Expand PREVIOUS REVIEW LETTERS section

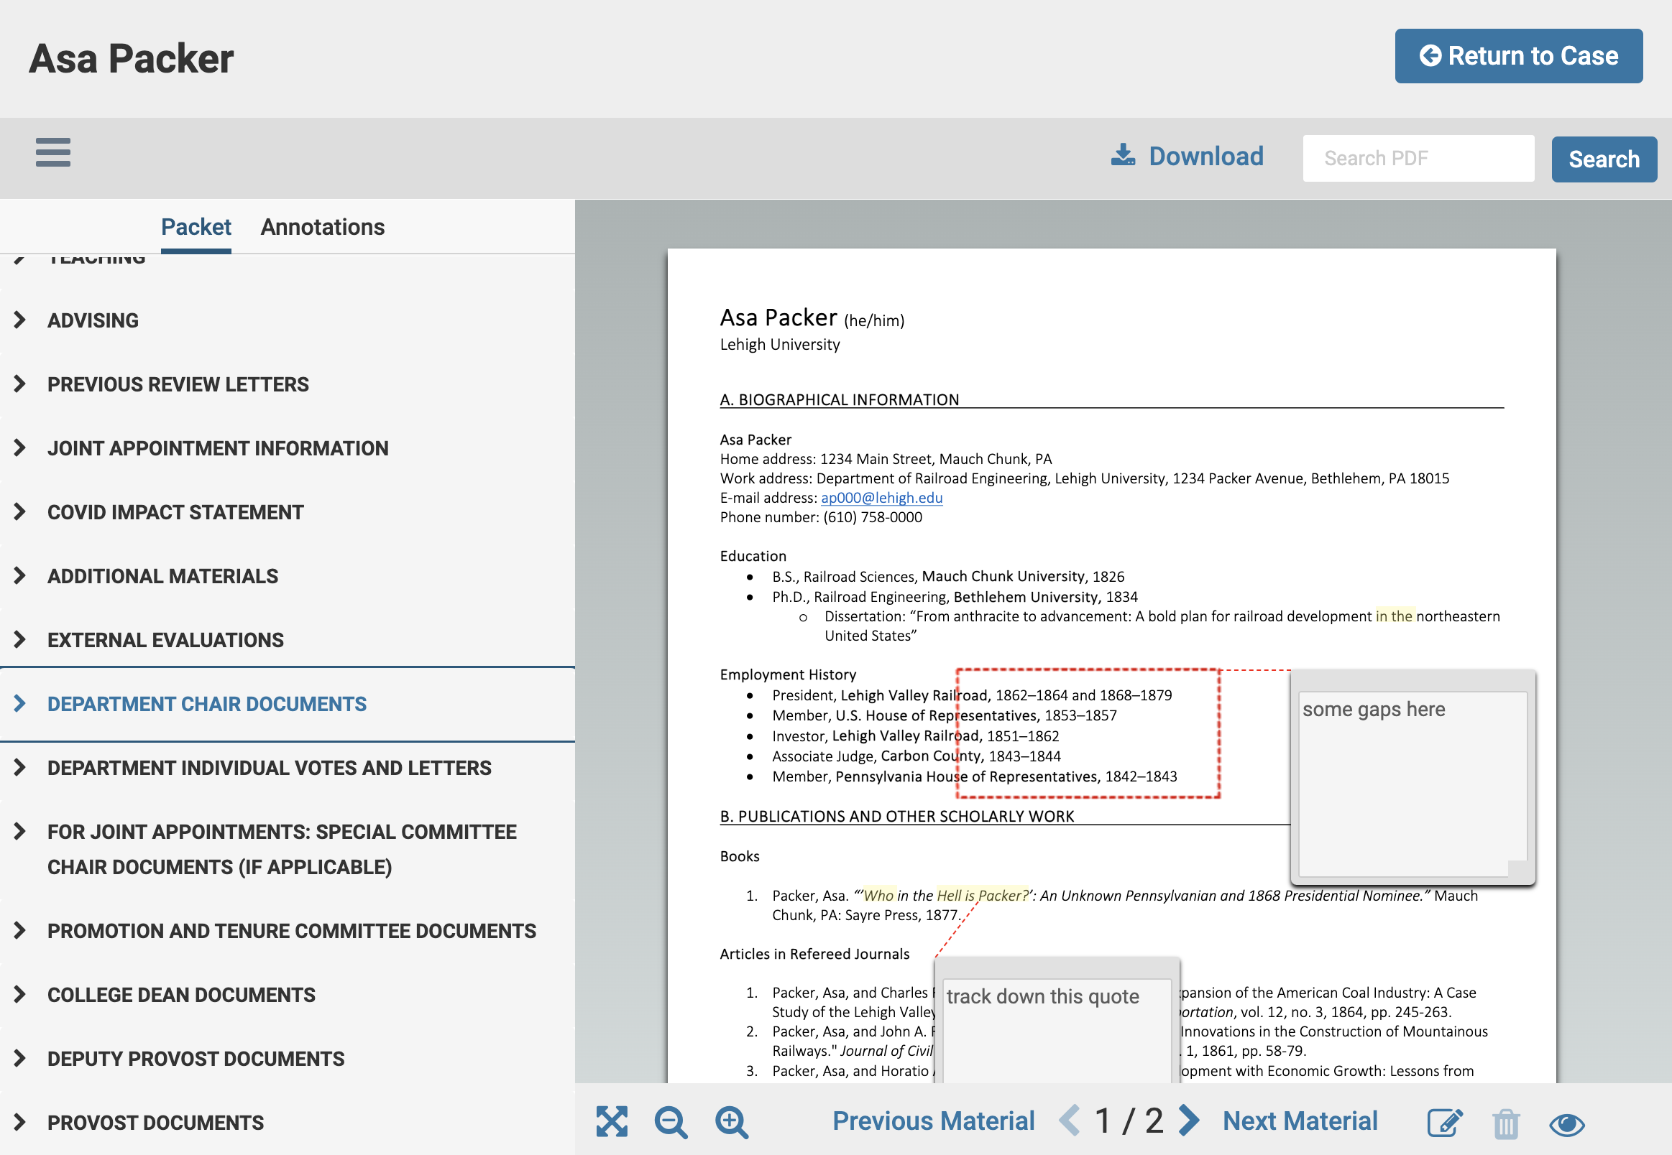[x=288, y=384]
